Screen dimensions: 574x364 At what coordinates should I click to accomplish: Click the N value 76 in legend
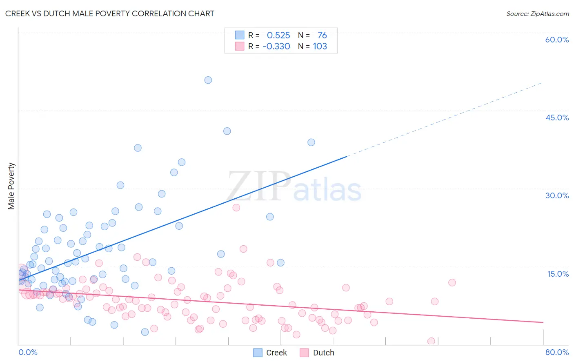click(322, 35)
